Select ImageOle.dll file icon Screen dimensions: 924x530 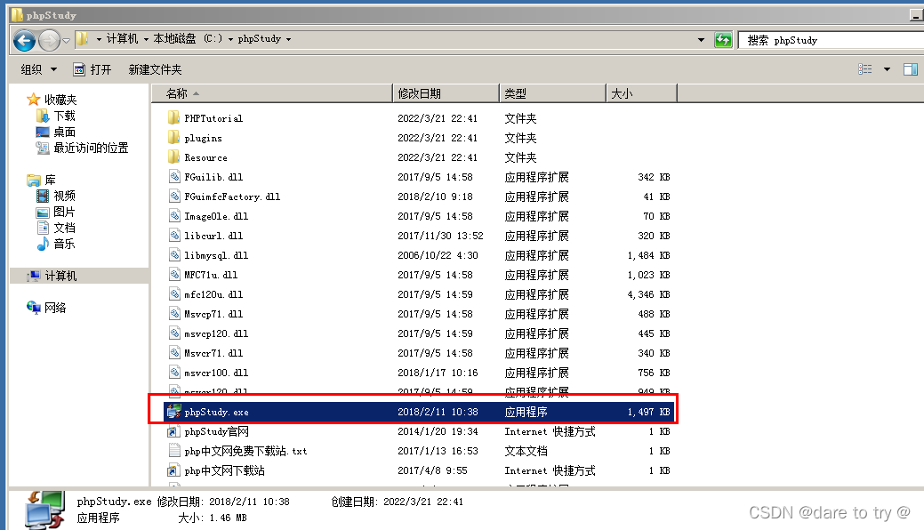(173, 216)
